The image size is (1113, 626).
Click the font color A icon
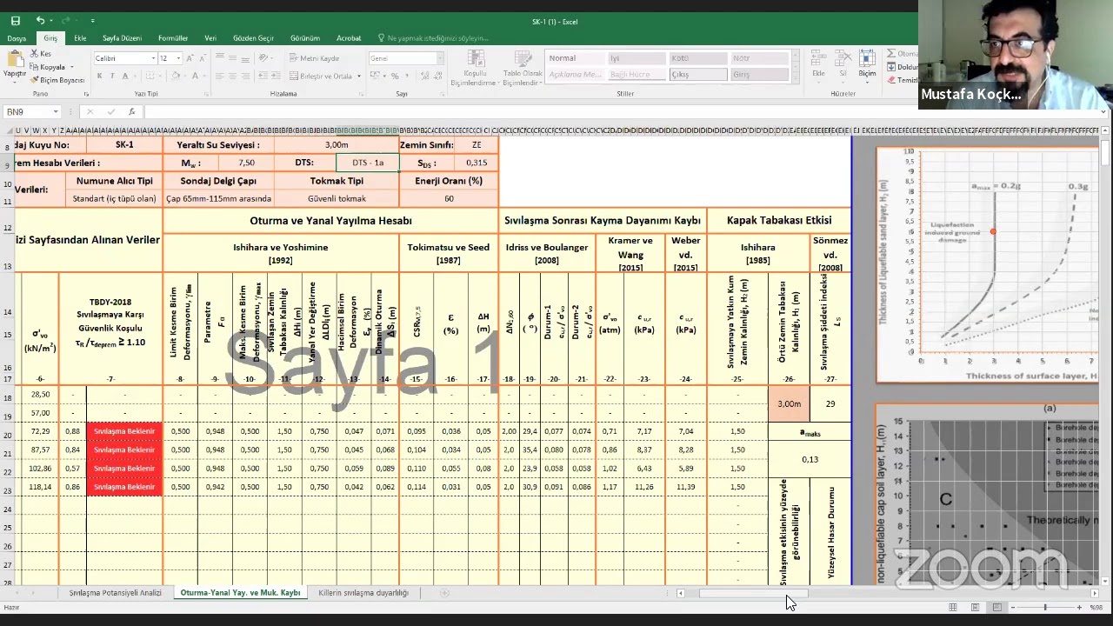(196, 76)
